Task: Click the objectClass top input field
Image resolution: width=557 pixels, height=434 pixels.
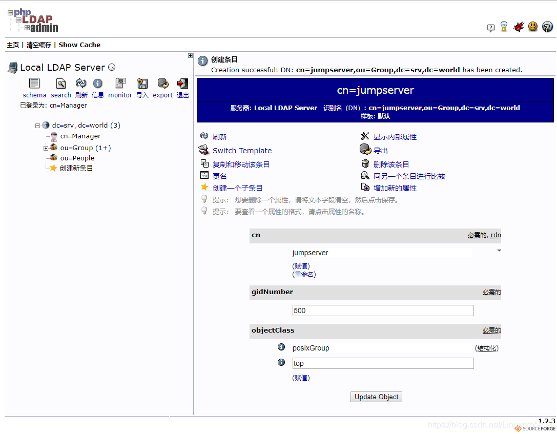Action: (383, 363)
